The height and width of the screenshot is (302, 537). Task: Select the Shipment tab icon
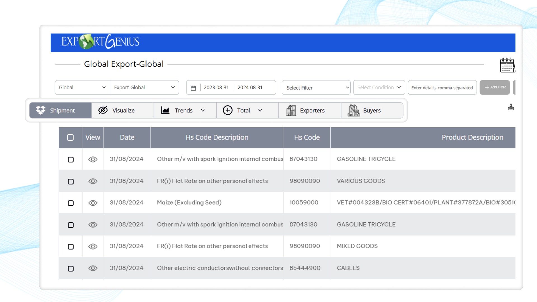40,110
